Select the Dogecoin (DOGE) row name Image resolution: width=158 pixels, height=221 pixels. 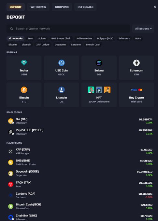(27, 172)
